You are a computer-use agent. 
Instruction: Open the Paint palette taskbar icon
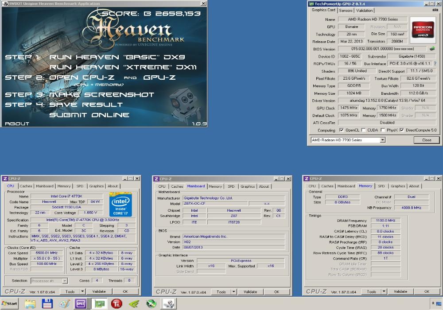pyautogui.click(x=64, y=303)
